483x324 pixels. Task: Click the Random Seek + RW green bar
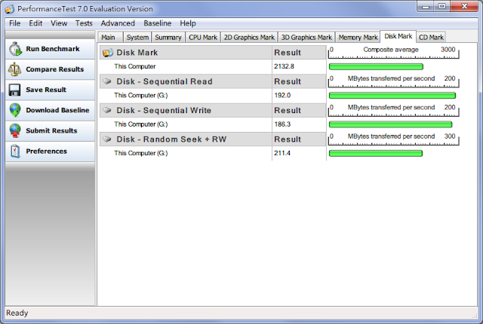pyautogui.click(x=376, y=154)
